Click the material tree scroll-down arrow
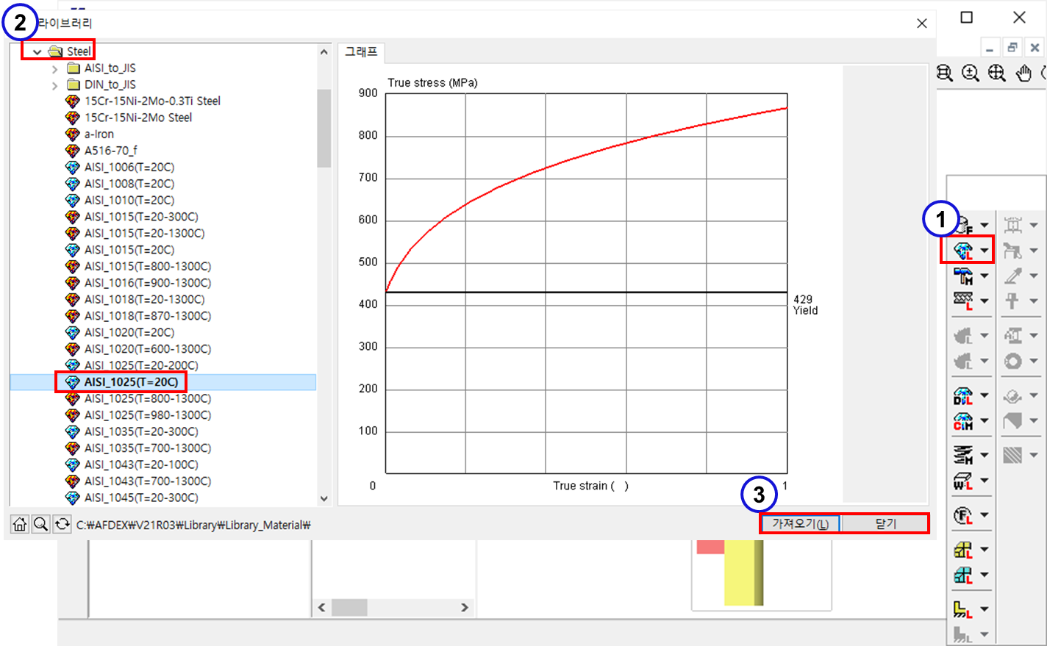Screen dimensions: 1047x646 pyautogui.click(x=324, y=498)
